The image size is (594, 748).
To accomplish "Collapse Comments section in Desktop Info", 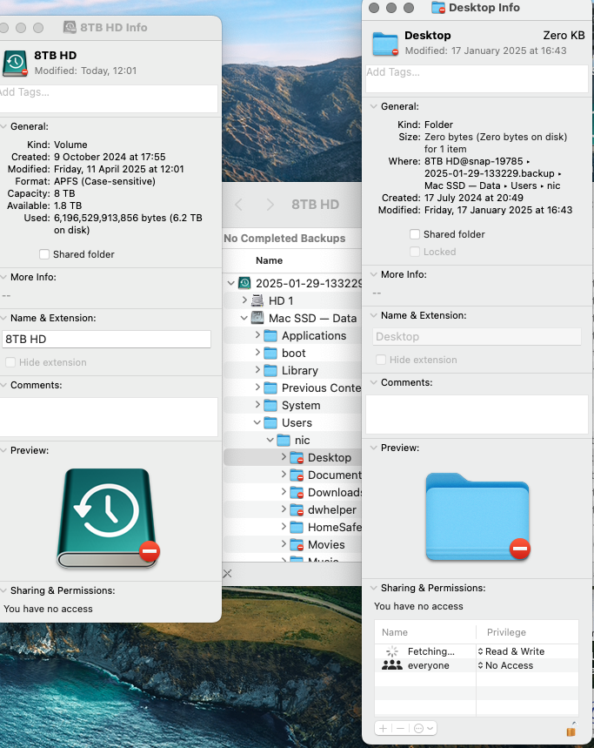I will (x=374, y=382).
